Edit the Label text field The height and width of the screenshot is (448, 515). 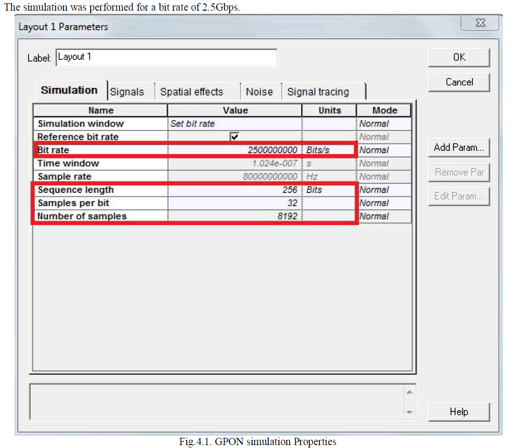point(166,57)
